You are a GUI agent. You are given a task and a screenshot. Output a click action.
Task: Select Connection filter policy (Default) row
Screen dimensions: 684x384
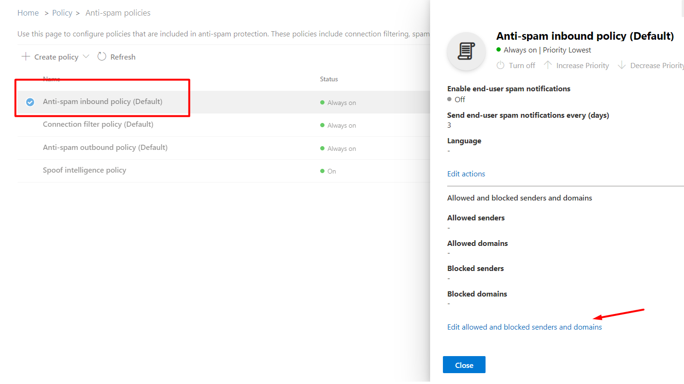click(98, 124)
